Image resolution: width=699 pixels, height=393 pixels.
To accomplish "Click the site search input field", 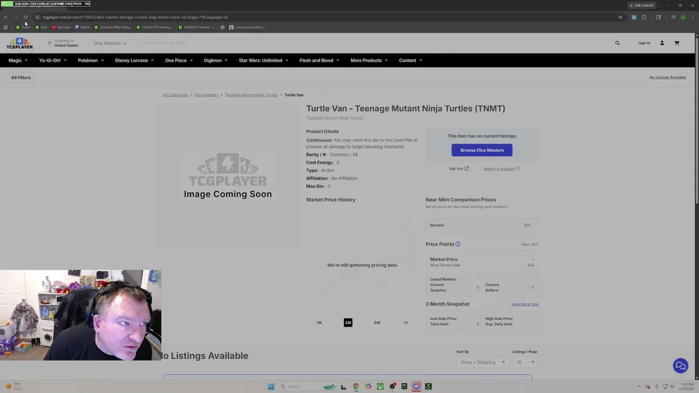I will pos(371,43).
